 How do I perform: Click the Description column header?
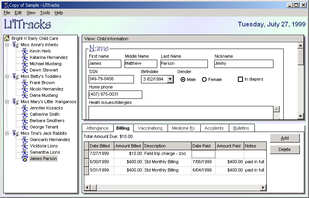tap(167, 146)
